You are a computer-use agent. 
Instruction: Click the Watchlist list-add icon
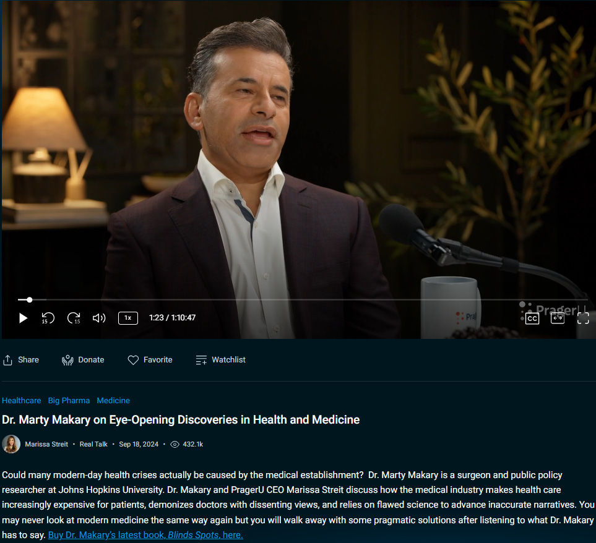coord(202,360)
